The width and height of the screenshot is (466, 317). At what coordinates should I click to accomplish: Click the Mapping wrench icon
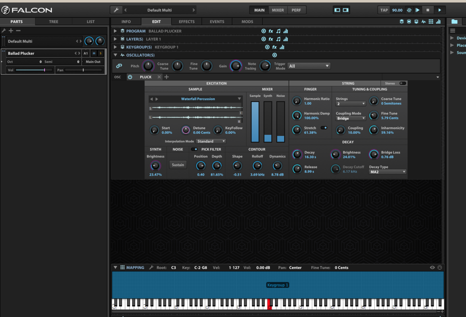151,268
